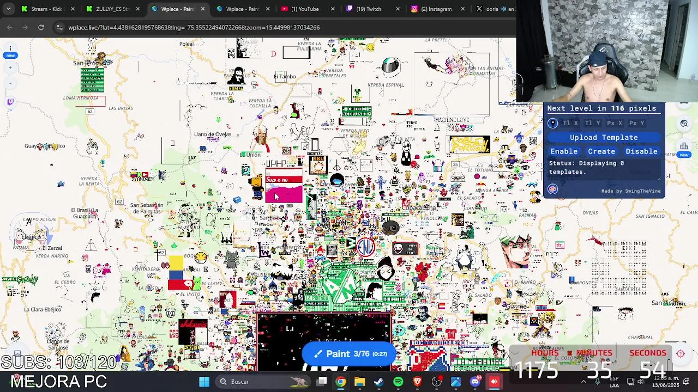The height and width of the screenshot is (392, 698).
Task: Click 'Made by SwingTheVine' credit text
Action: (631, 191)
